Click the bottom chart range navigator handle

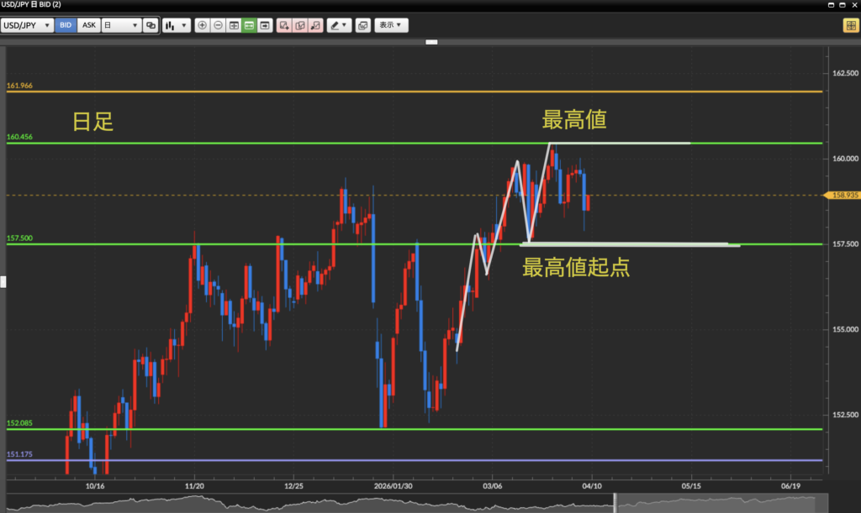pyautogui.click(x=615, y=502)
